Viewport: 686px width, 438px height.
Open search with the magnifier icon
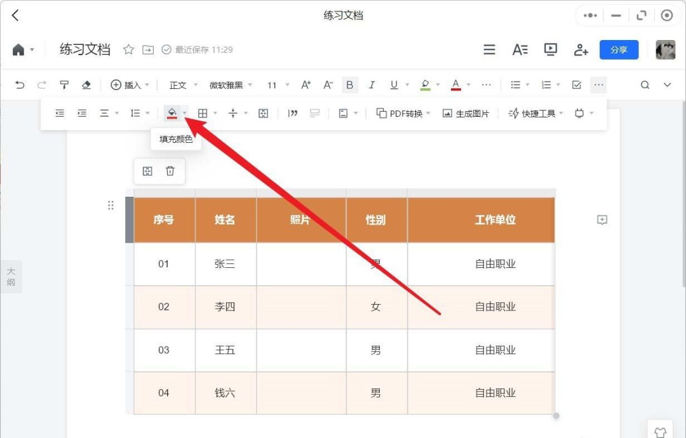coord(645,84)
